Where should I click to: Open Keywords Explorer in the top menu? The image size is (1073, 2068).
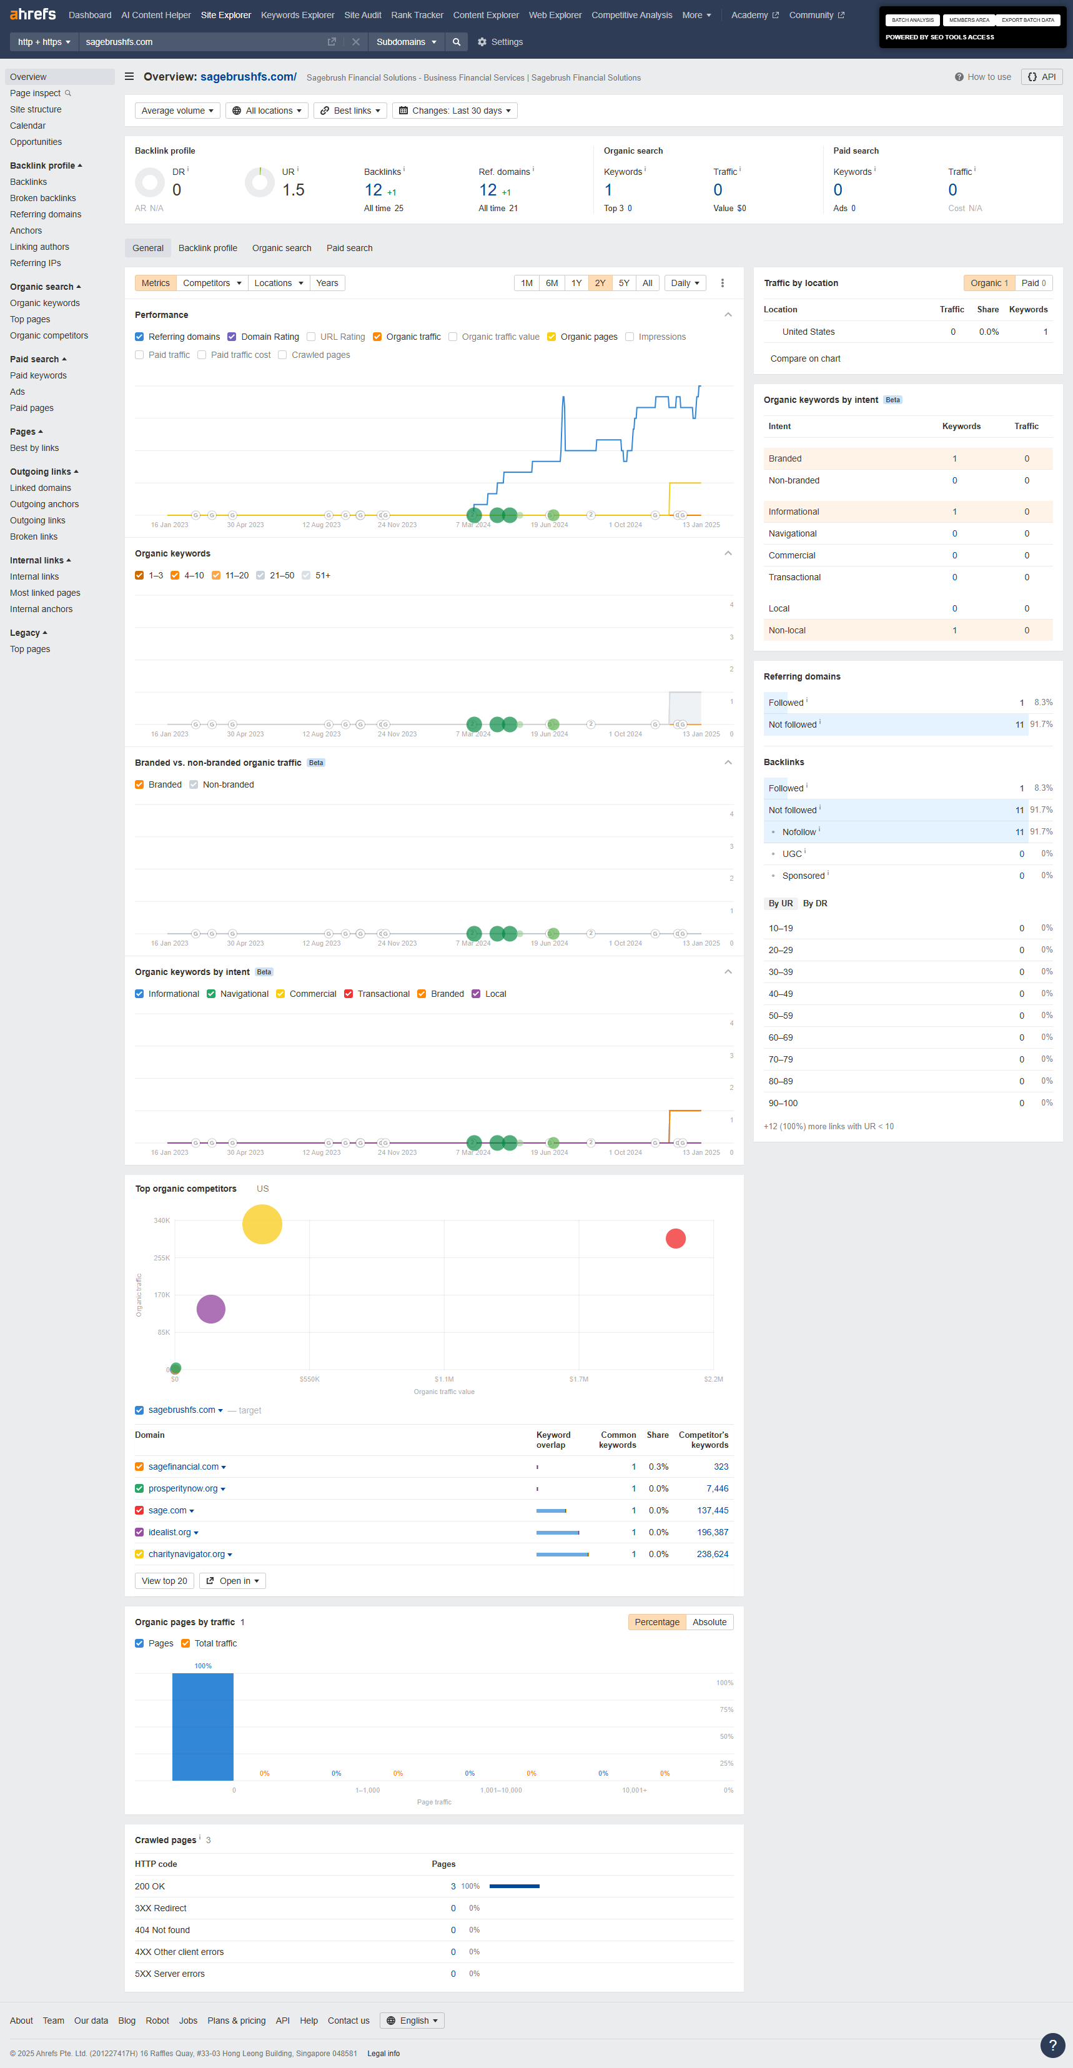297,15
